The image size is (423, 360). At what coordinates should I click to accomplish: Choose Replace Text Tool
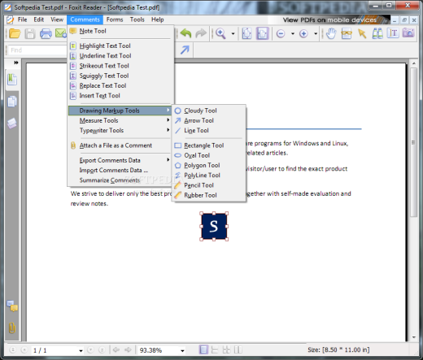(120, 85)
